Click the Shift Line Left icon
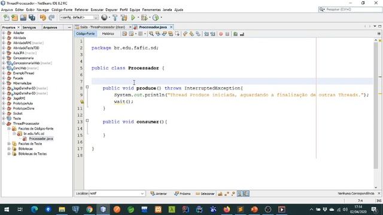Screen dimensions: 383x215 (x=206, y=34)
